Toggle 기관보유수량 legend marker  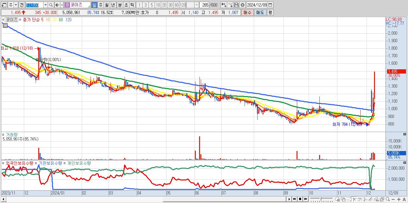pos(37,163)
